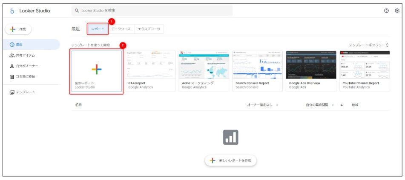Click the 名前 column header

point(78,105)
